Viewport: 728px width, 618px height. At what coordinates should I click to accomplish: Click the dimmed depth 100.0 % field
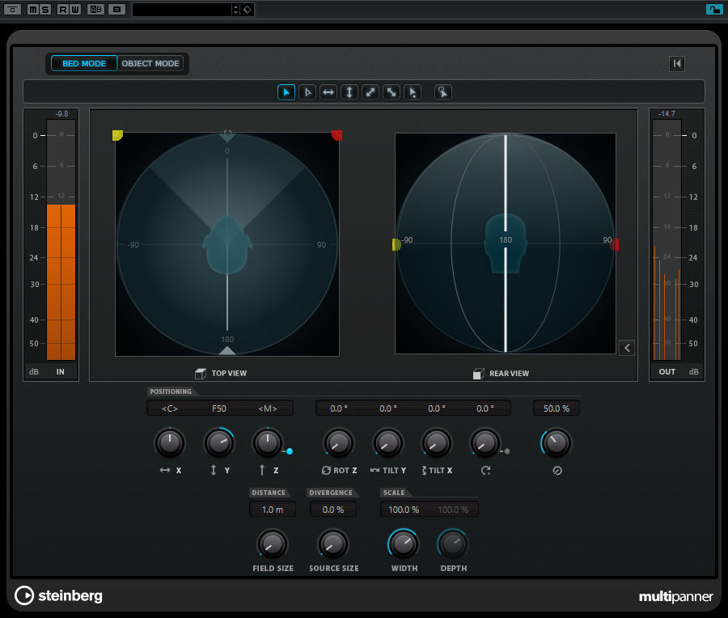pyautogui.click(x=453, y=510)
